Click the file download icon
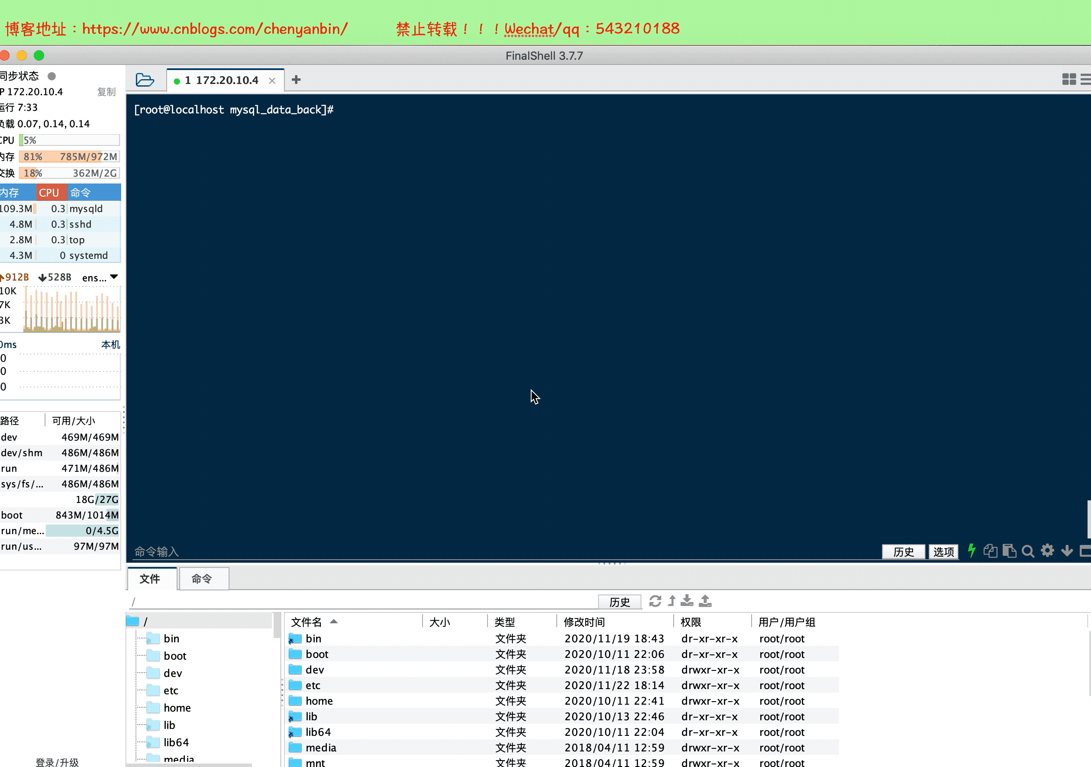The width and height of the screenshot is (1091, 767). (687, 601)
